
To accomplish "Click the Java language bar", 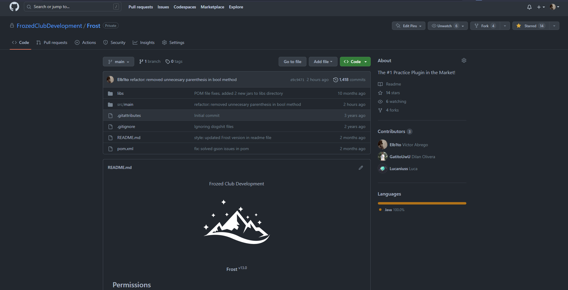I will click(422, 203).
